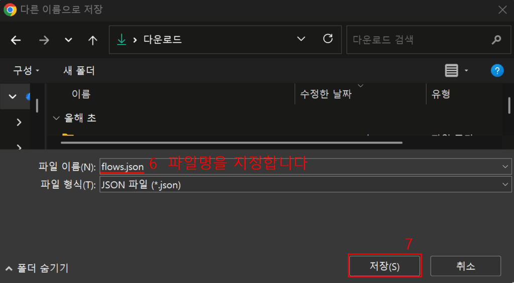Image resolution: width=514 pixels, height=283 pixels.
Task: Click the search magnifier icon
Action: tap(496, 40)
